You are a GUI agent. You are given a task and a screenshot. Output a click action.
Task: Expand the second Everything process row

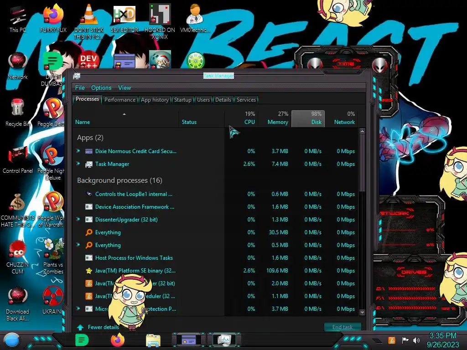pos(78,245)
